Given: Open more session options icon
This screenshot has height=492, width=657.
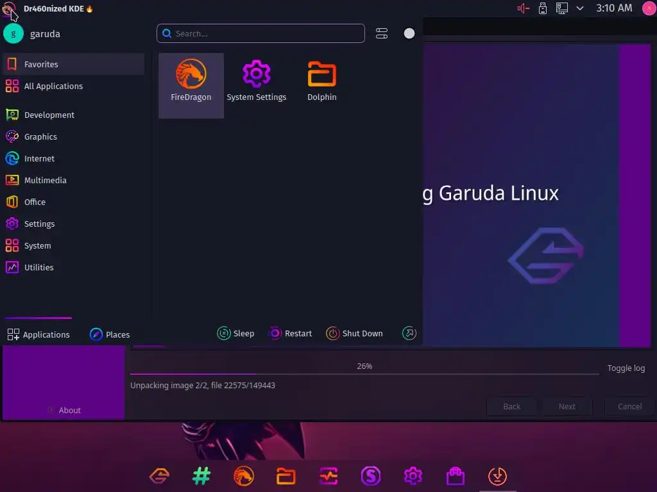Looking at the screenshot, I should 409,333.
